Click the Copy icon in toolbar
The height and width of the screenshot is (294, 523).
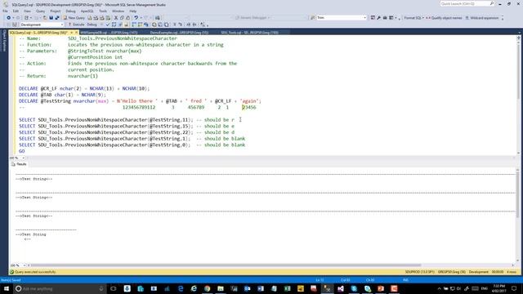122,18
